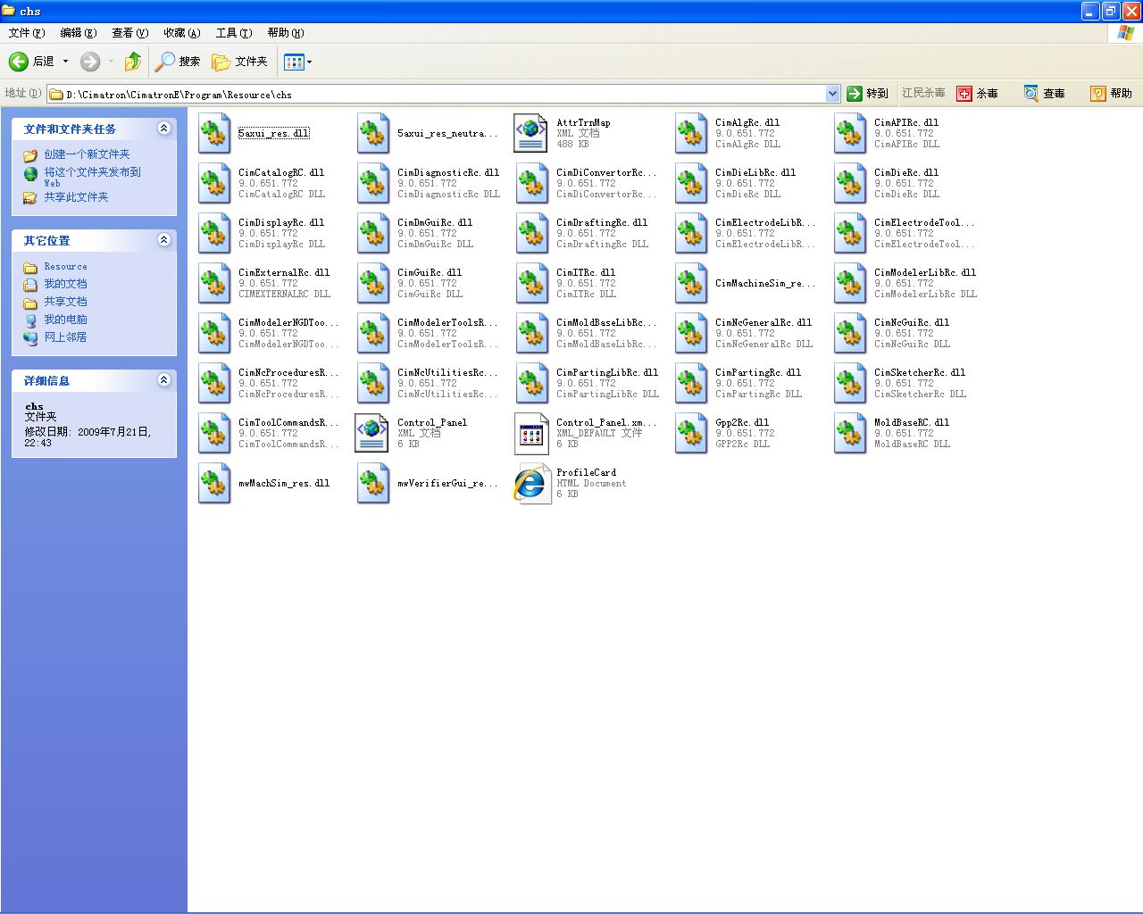Click 共享此文件夹 link

(76, 197)
